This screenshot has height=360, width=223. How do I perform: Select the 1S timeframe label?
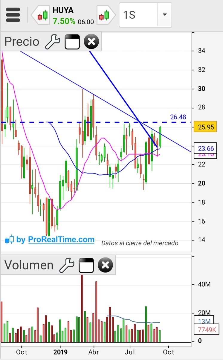[x=129, y=15]
